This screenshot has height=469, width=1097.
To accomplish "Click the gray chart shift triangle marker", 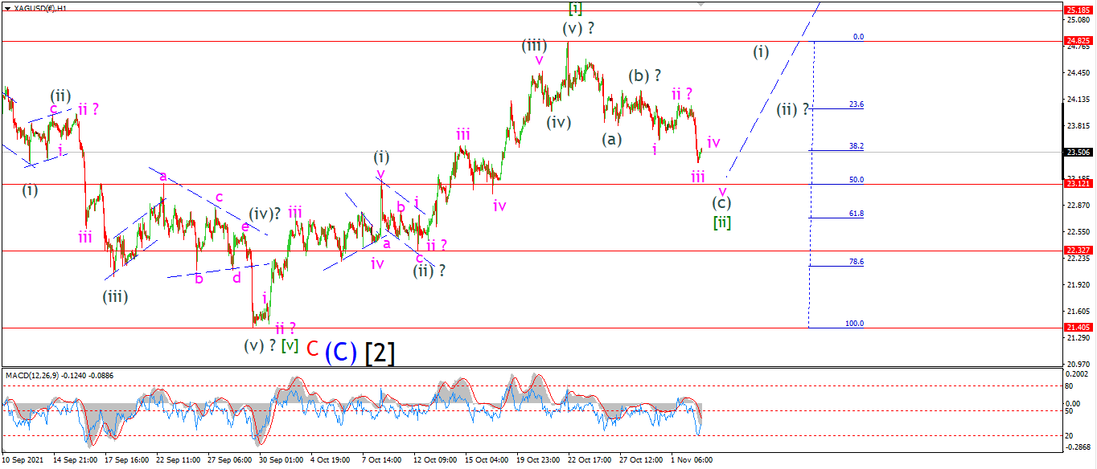I will click(x=701, y=4).
